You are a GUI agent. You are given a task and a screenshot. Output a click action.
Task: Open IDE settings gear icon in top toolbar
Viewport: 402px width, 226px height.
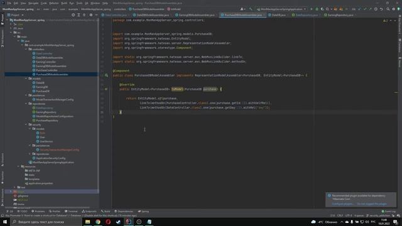(394, 9)
